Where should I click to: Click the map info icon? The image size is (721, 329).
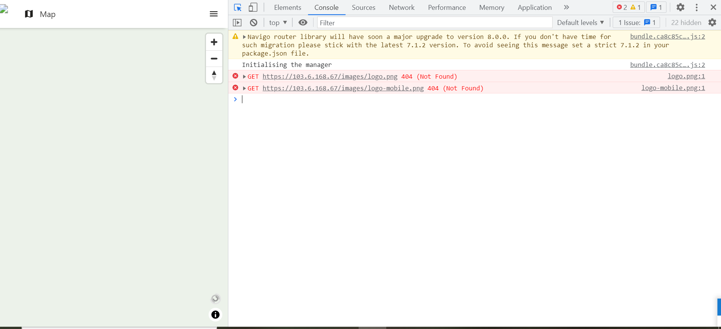tap(215, 315)
